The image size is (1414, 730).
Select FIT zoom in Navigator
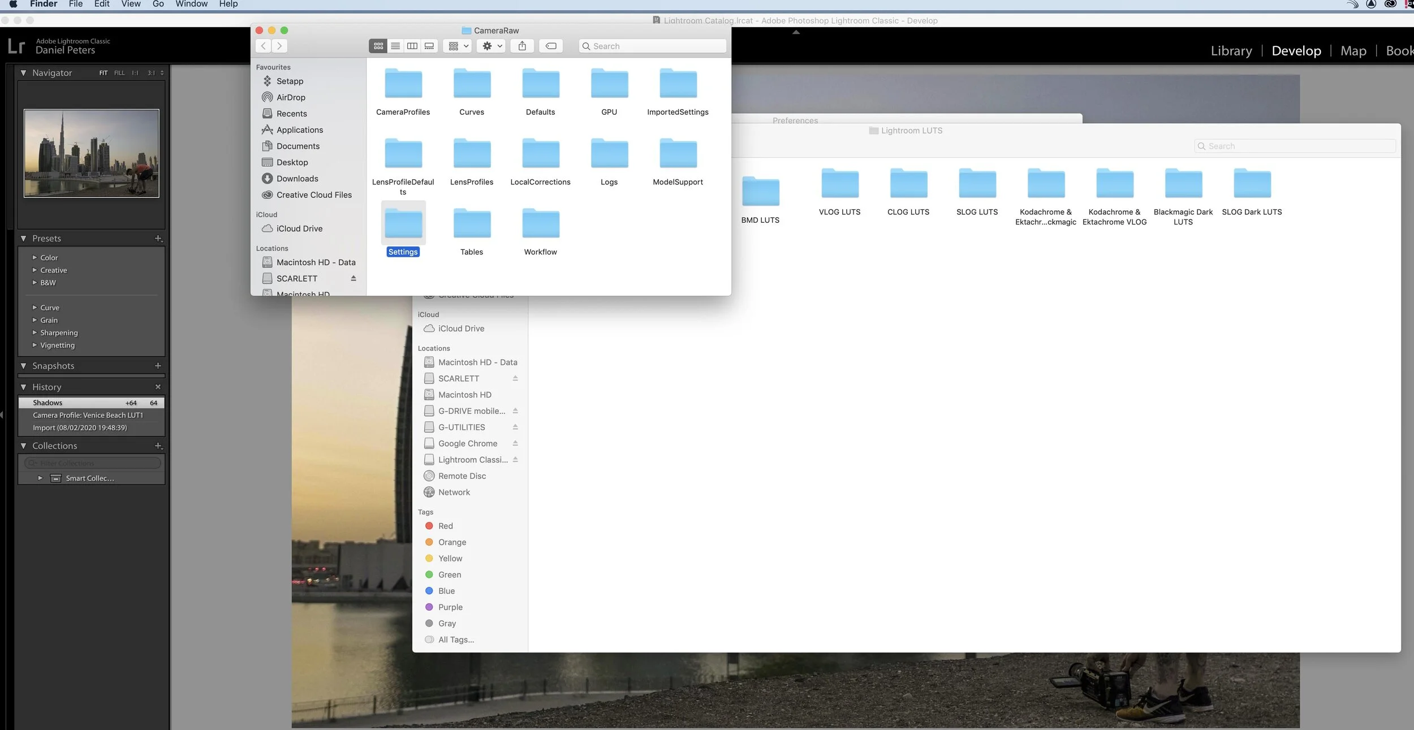click(x=104, y=73)
